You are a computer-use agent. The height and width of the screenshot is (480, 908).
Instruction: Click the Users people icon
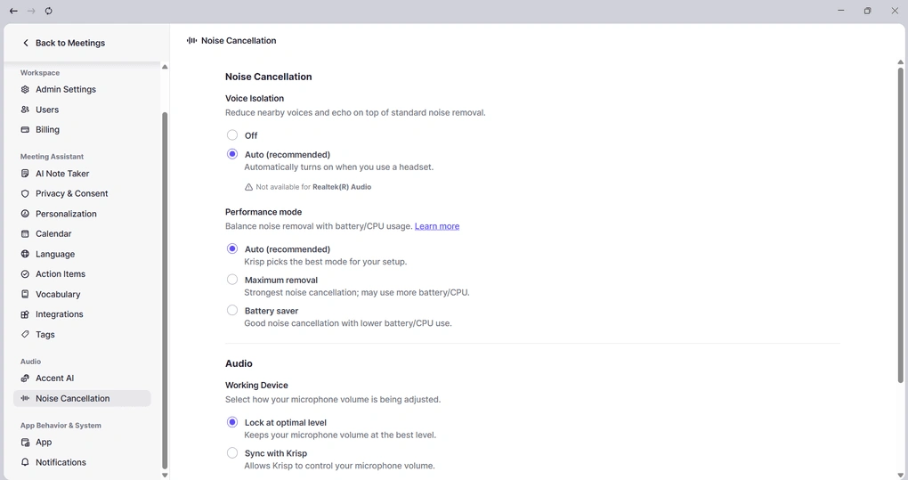pyautogui.click(x=25, y=110)
